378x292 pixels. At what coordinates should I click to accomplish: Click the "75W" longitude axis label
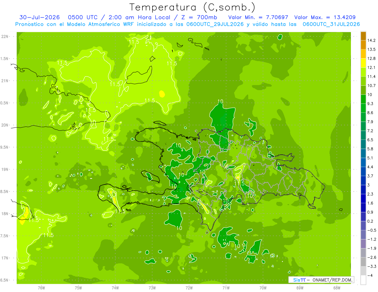pos(78,288)
